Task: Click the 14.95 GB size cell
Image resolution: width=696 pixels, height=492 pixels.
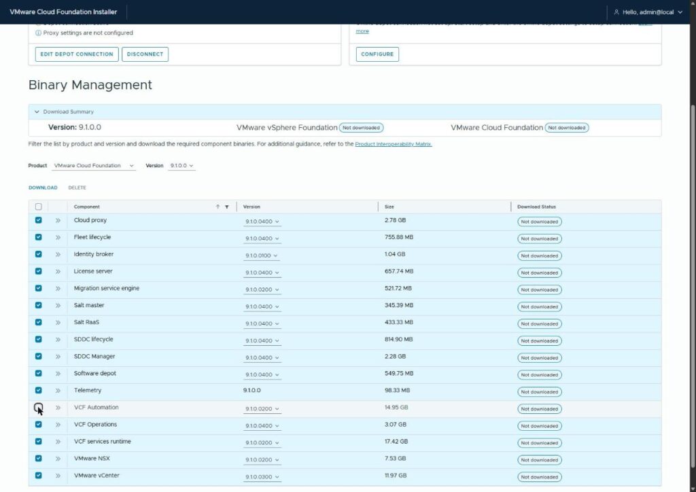Action: 396,408
